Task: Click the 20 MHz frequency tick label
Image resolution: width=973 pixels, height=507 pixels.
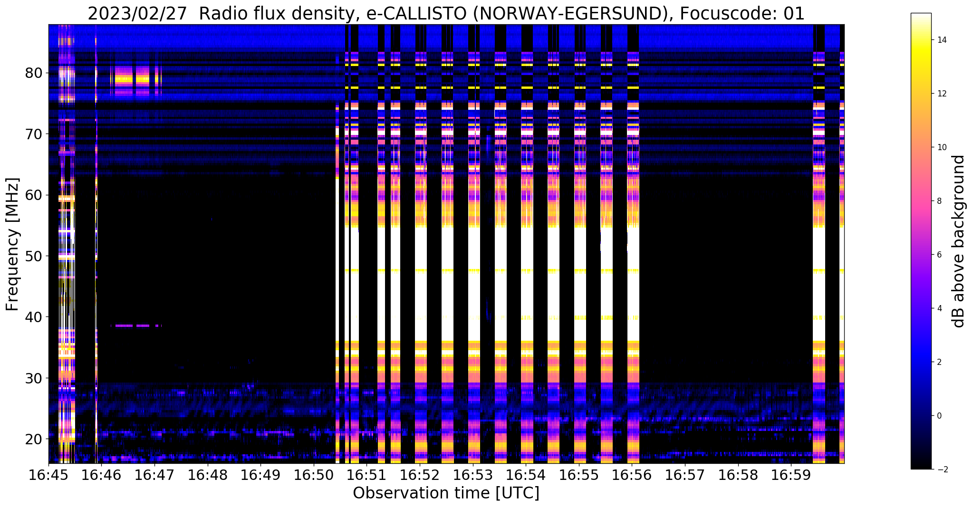Action: pos(33,439)
